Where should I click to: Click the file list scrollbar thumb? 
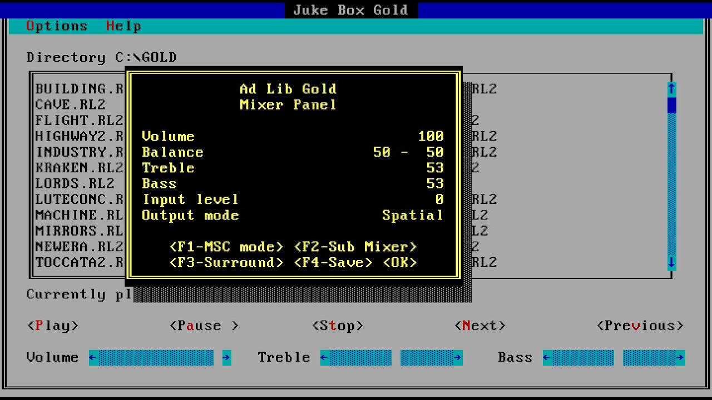(671, 105)
